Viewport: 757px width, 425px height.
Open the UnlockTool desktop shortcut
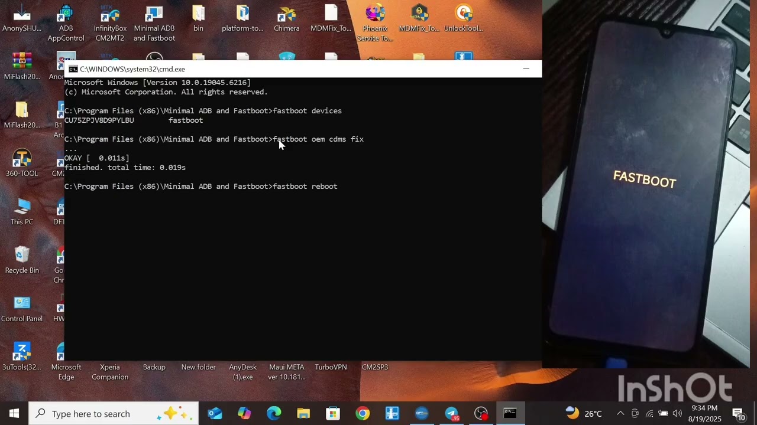point(464,18)
